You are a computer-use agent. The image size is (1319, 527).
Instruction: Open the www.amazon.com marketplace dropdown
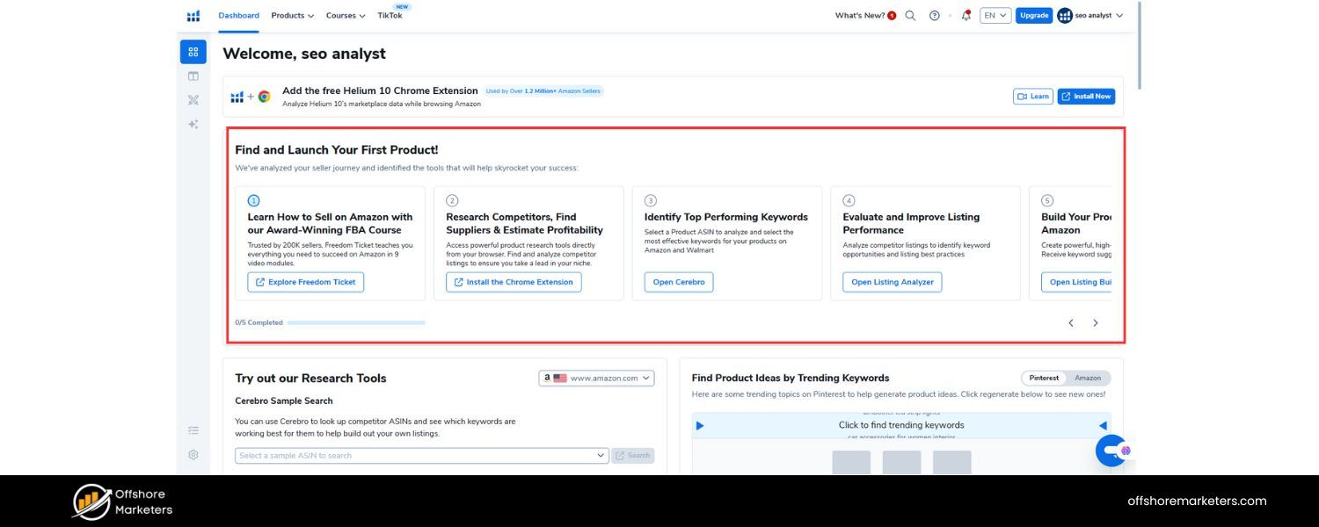click(x=596, y=378)
